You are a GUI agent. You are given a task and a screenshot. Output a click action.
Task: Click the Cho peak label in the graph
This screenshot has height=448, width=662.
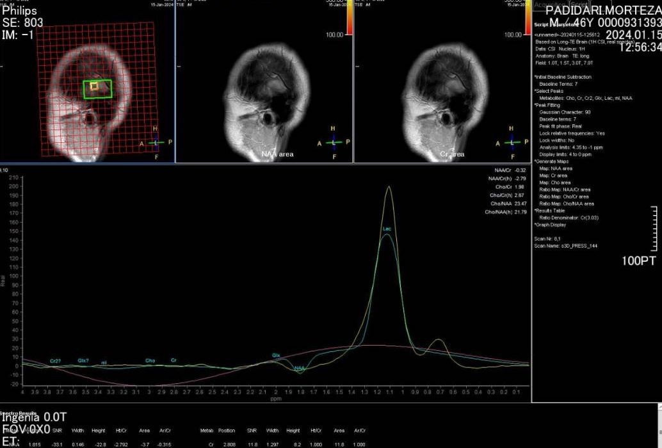tap(150, 361)
